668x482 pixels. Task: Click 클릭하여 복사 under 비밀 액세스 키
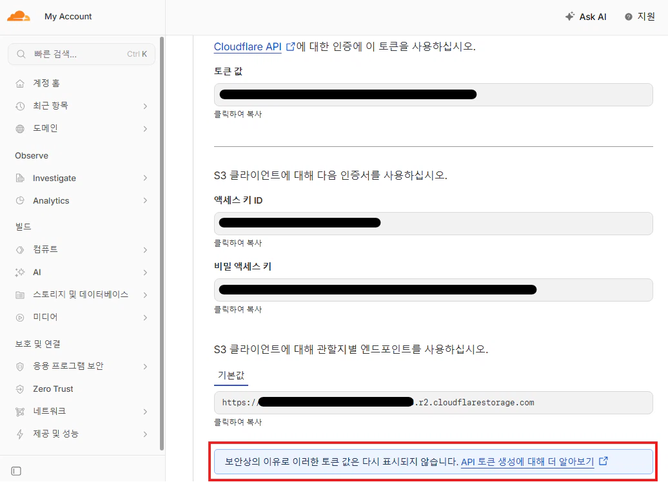pyautogui.click(x=238, y=309)
